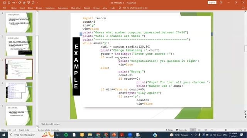This screenshot has height=138, width=247.
Task: Open the Customize Quick Access Toolbar dropdown
Action: [x=38, y=3]
